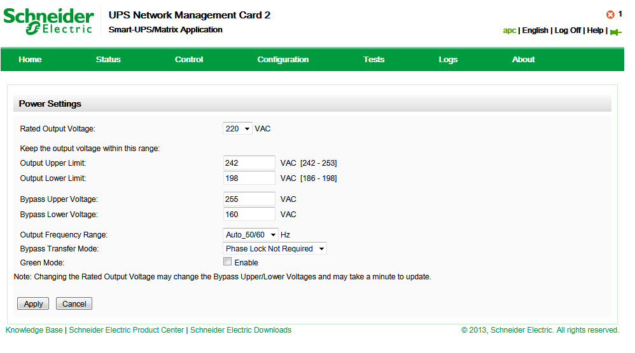Image resolution: width=635 pixels, height=353 pixels.
Task: Open the Help link
Action: point(595,30)
